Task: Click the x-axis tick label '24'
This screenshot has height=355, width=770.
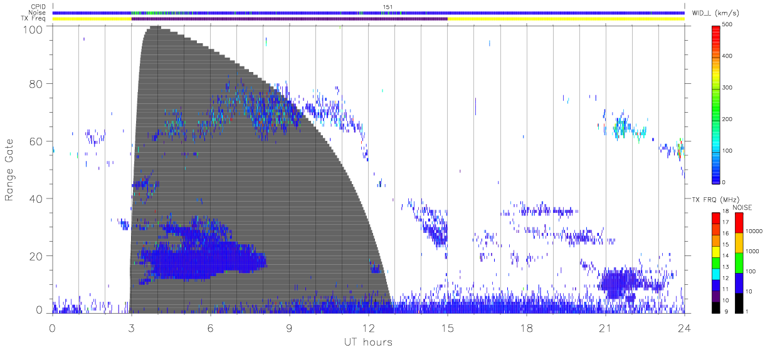Action: point(684,327)
